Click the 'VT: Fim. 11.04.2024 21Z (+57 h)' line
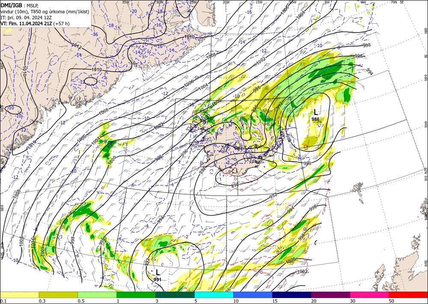The width and height of the screenshot is (428, 304). click(x=35, y=24)
